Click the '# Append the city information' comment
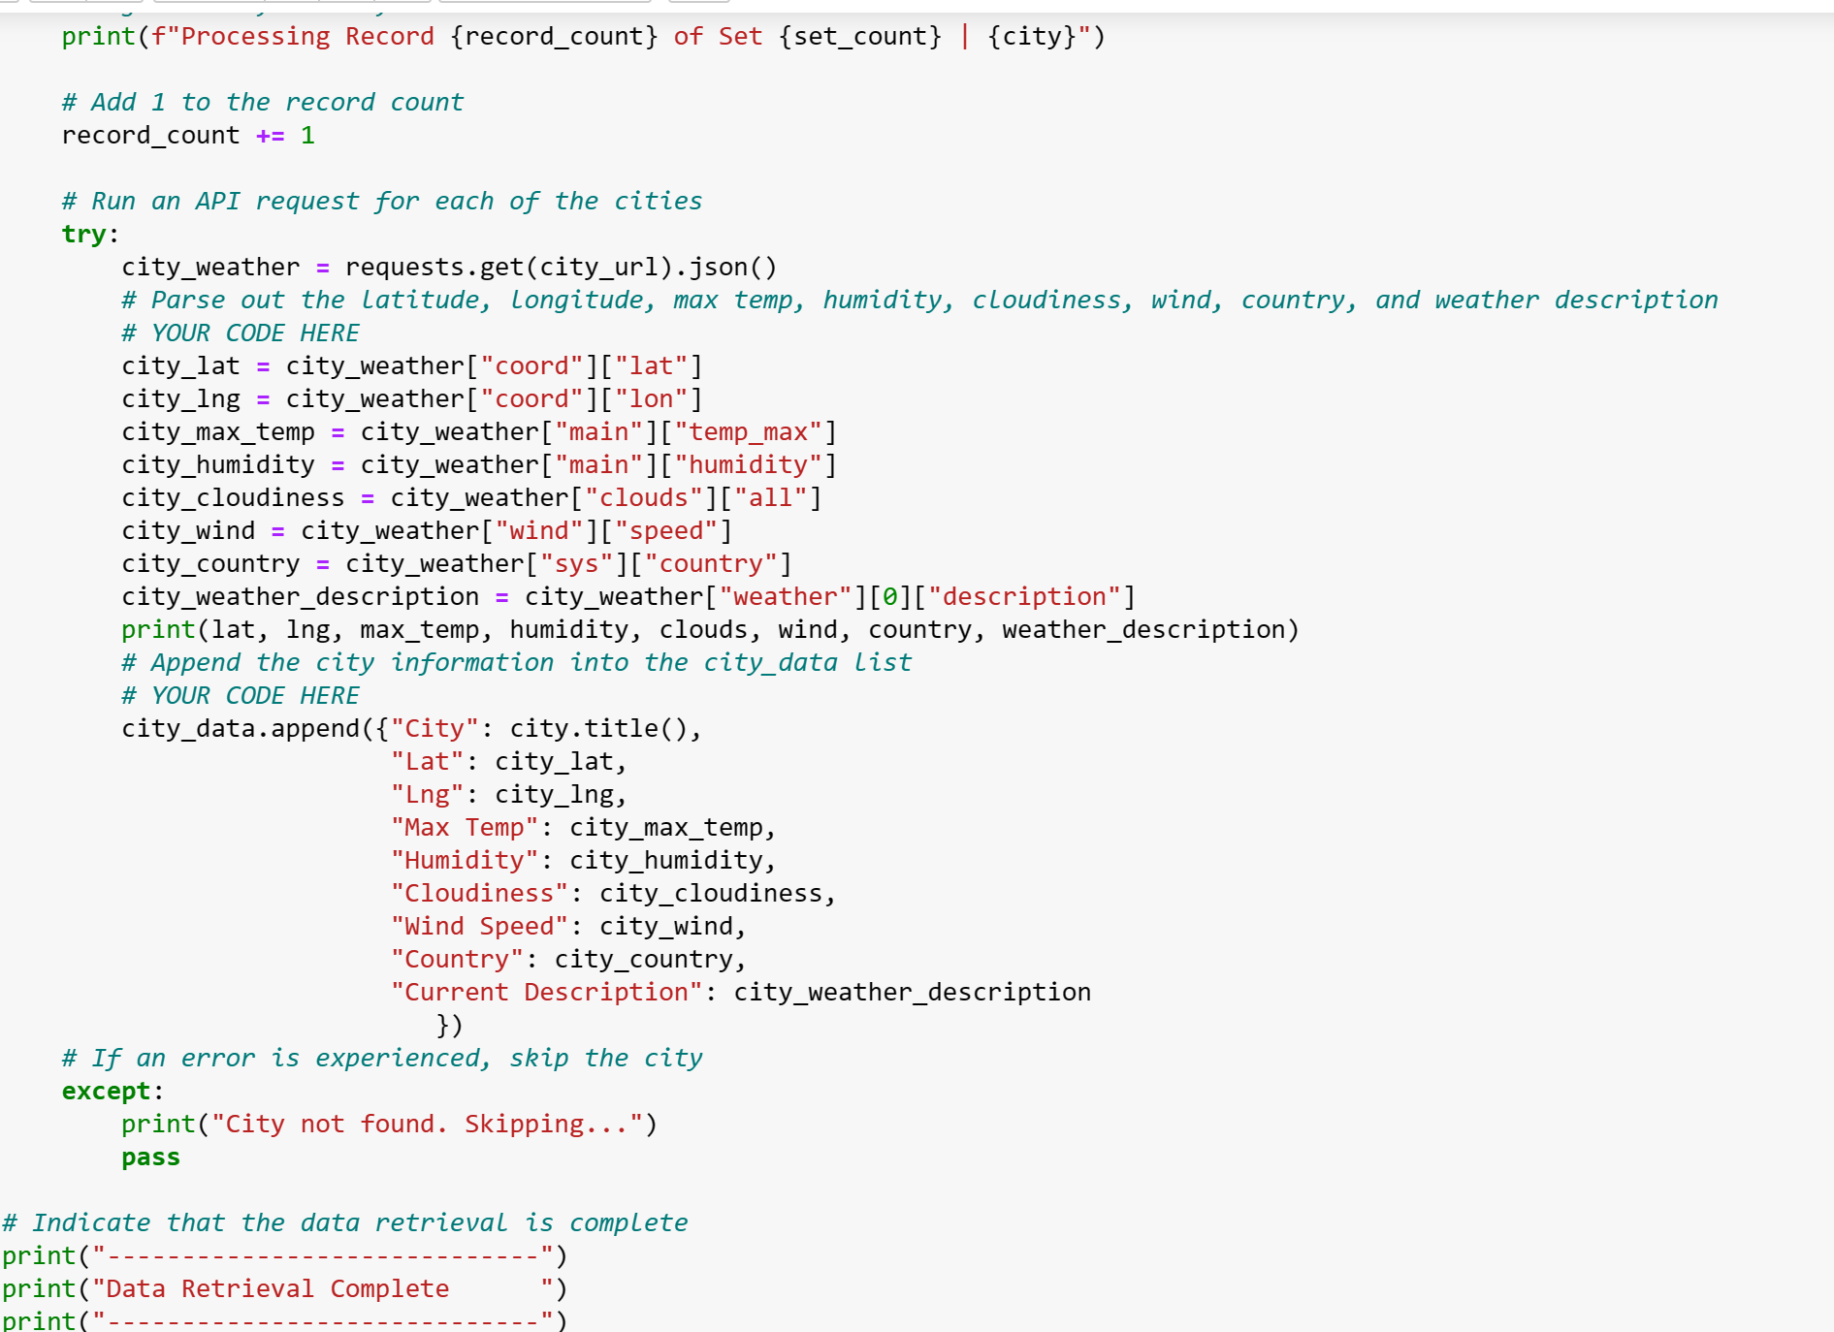 point(517,663)
